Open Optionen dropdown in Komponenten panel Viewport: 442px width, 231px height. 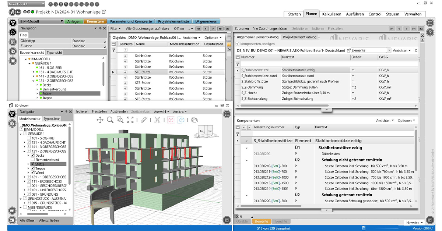[406, 121]
